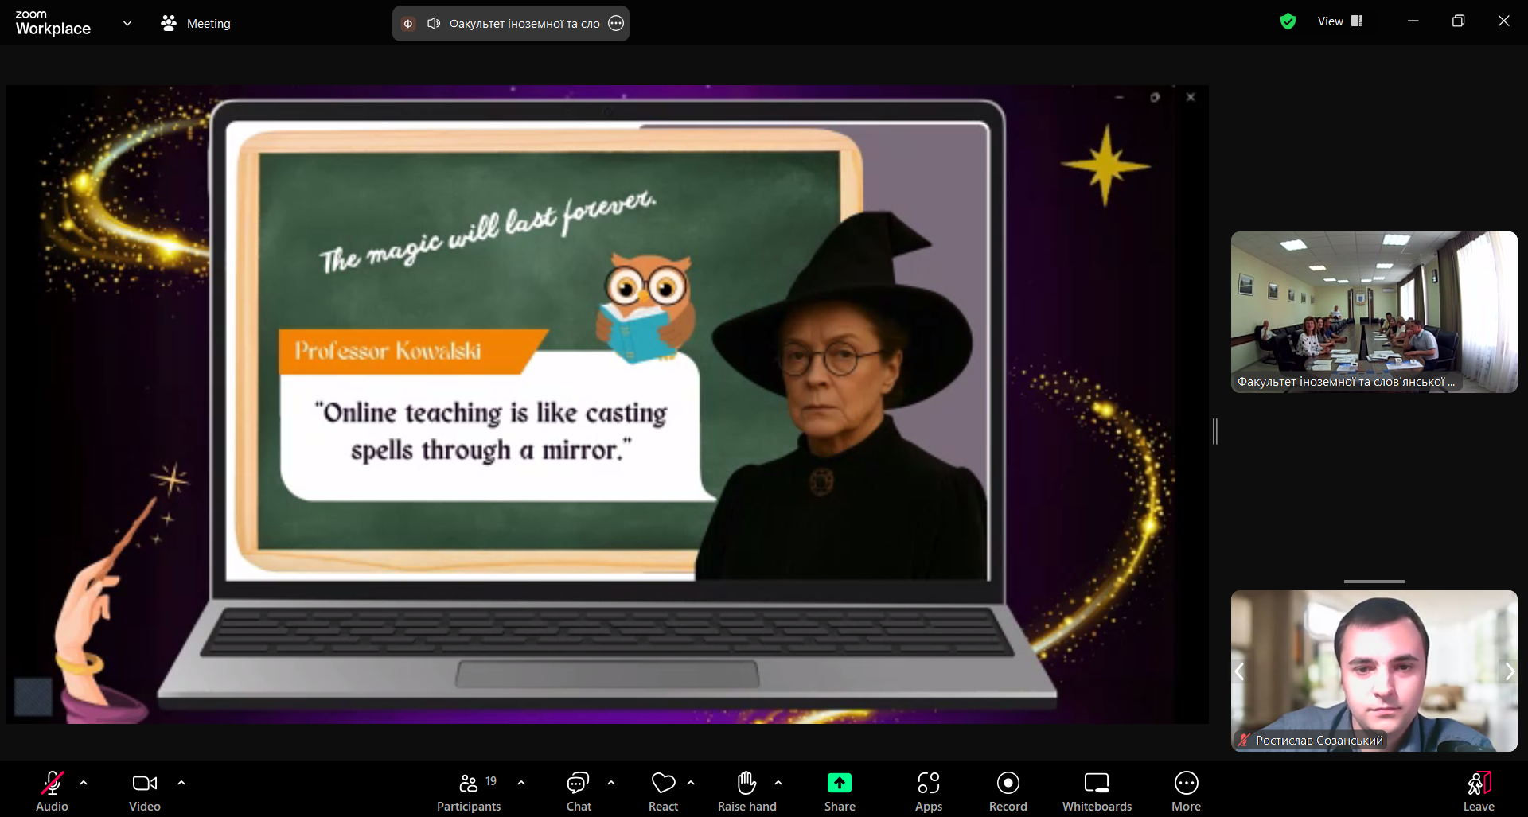Minimize the Zoom window
The height and width of the screenshot is (817, 1528).
pos(1413,21)
